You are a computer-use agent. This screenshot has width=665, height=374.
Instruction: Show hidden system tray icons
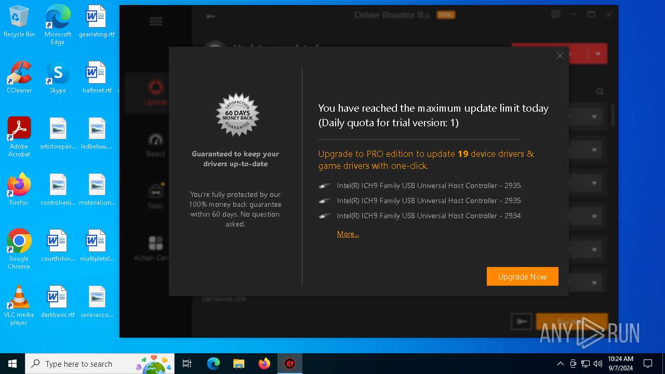tap(560, 364)
